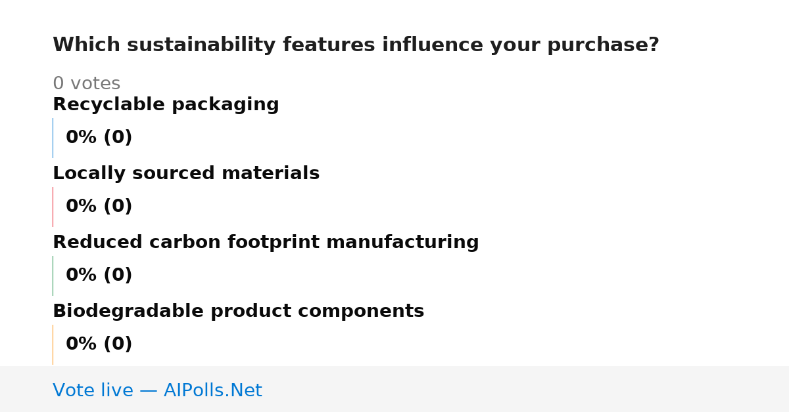
Task: Click the red bar for Locally sourced materials
Action: click(x=53, y=207)
